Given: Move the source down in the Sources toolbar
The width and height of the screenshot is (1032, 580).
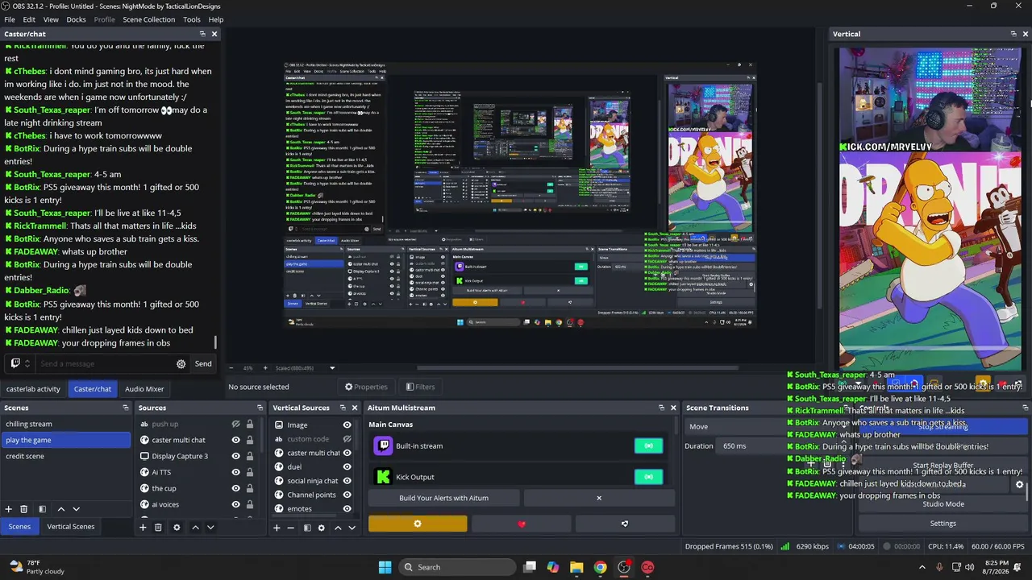Looking at the screenshot, I should tap(210, 528).
